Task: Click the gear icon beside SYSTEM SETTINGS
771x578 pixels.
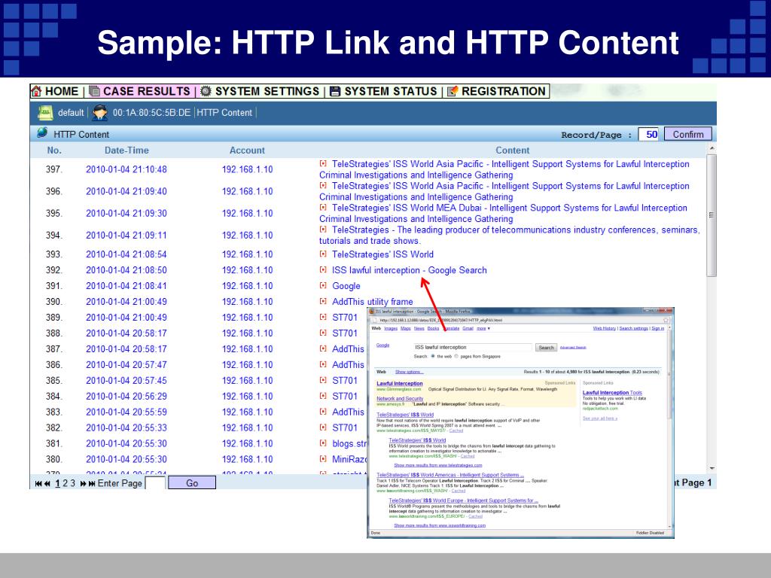Action: pyautogui.click(x=206, y=91)
